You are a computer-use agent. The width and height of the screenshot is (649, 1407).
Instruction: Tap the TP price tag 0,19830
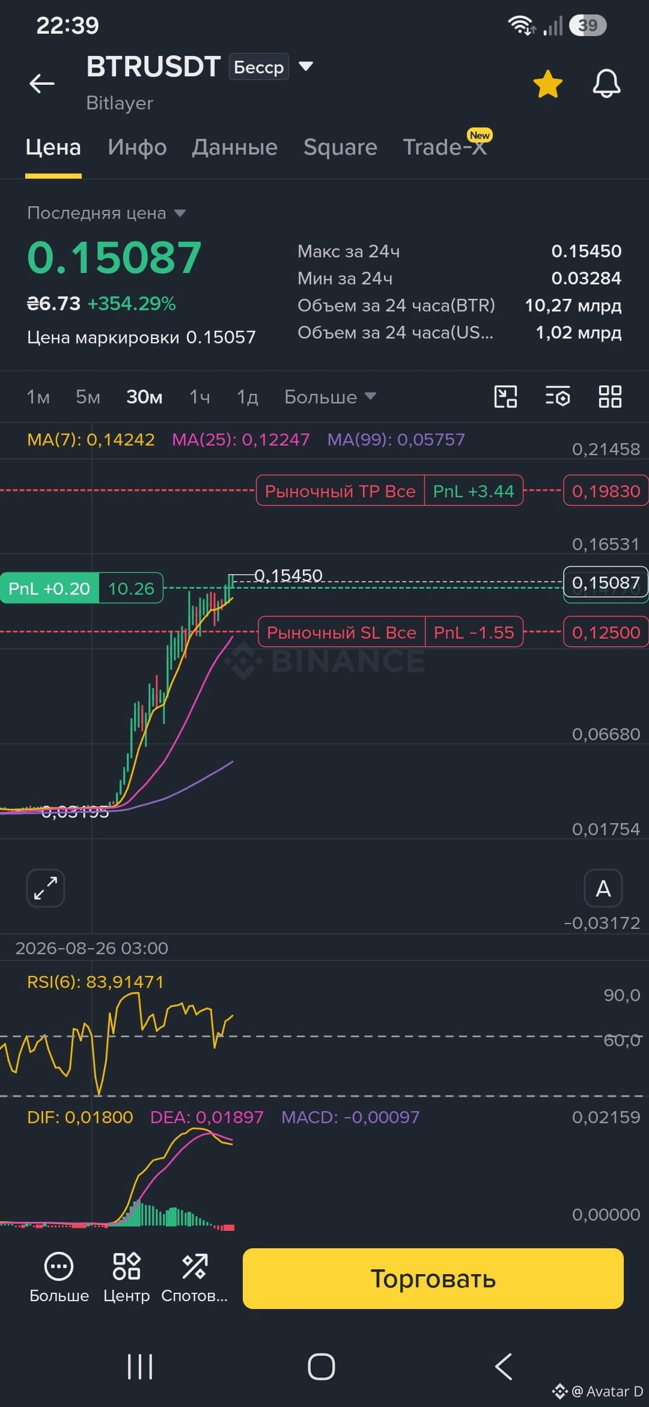pos(606,491)
